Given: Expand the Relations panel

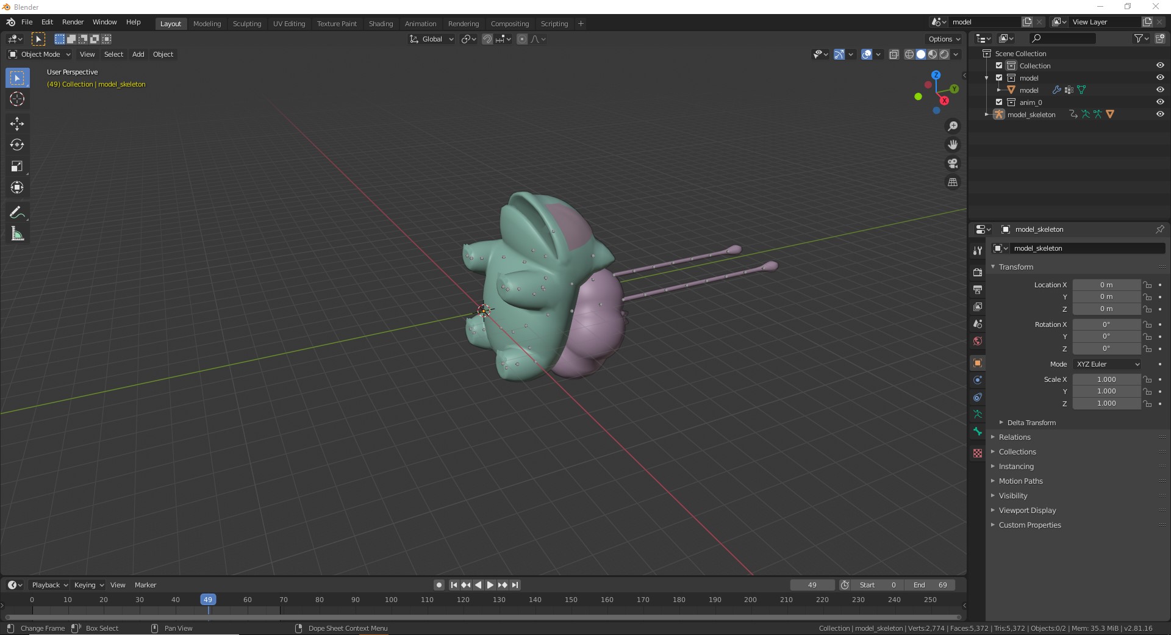Looking at the screenshot, I should [1014, 437].
